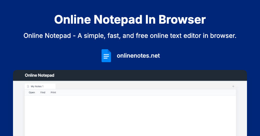Click the Online Notepad In Browser heading
Screen dimensions: 260x136
(x=130, y=19)
